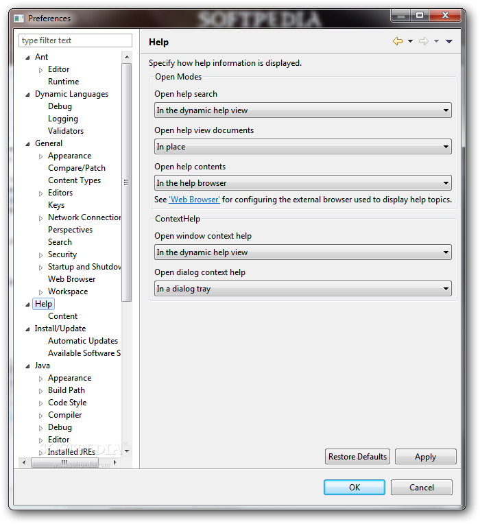Select the Logging preference page

63,119
